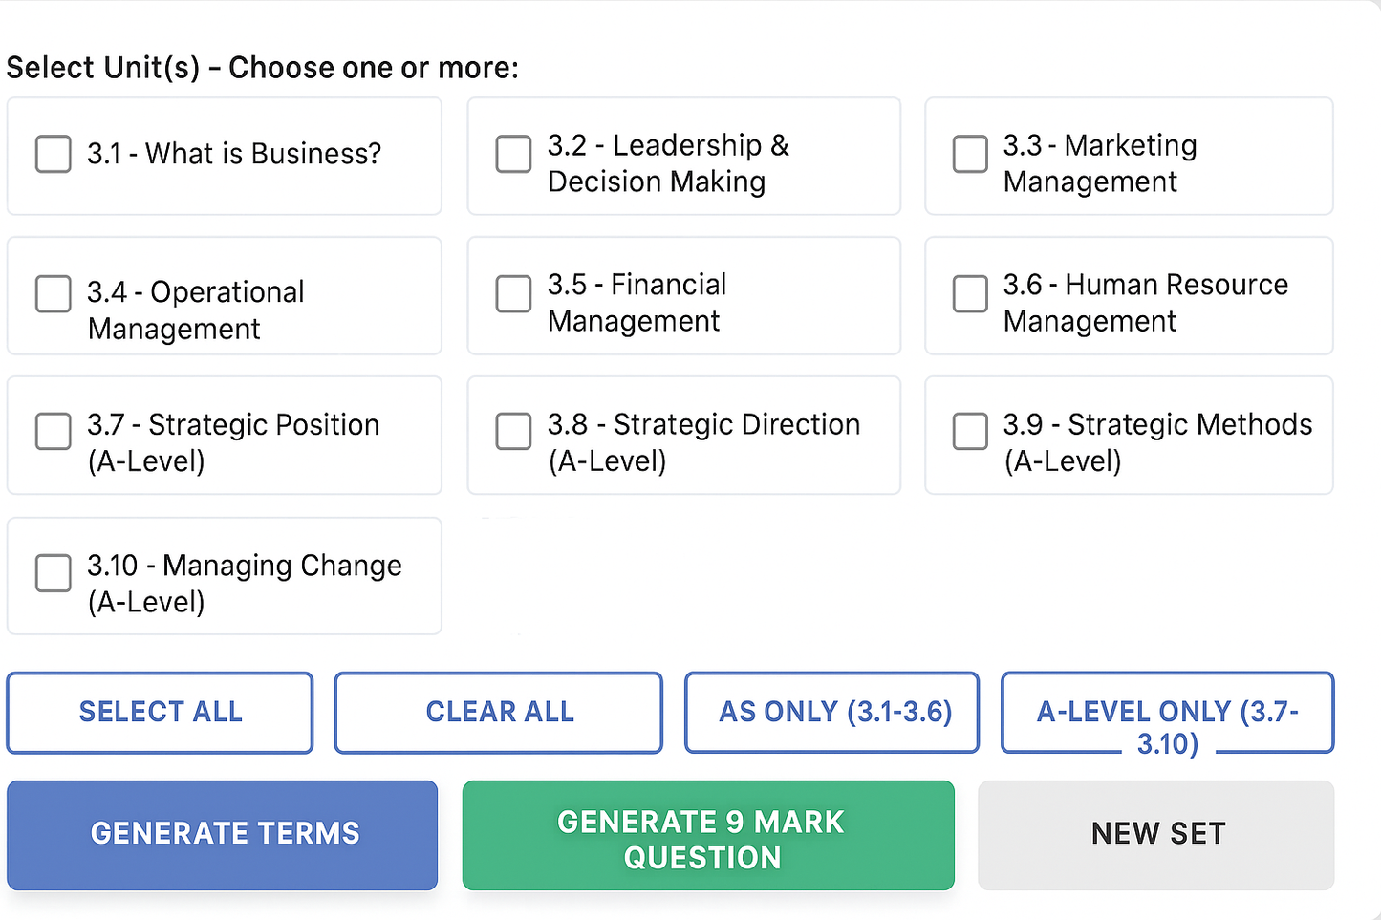Tick the 3.3 - Marketing Management checkbox
Image resolution: width=1381 pixels, height=920 pixels.
[970, 154]
